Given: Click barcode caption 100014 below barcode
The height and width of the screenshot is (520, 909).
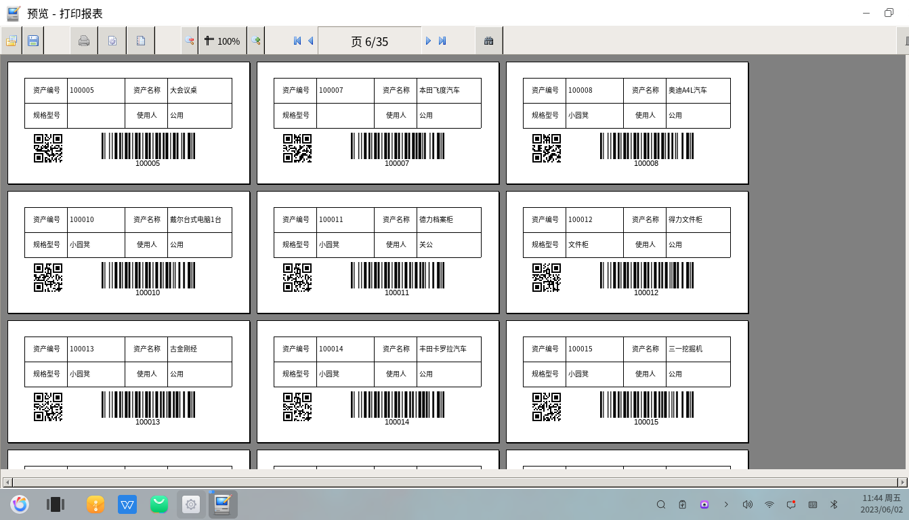Looking at the screenshot, I should coord(397,422).
